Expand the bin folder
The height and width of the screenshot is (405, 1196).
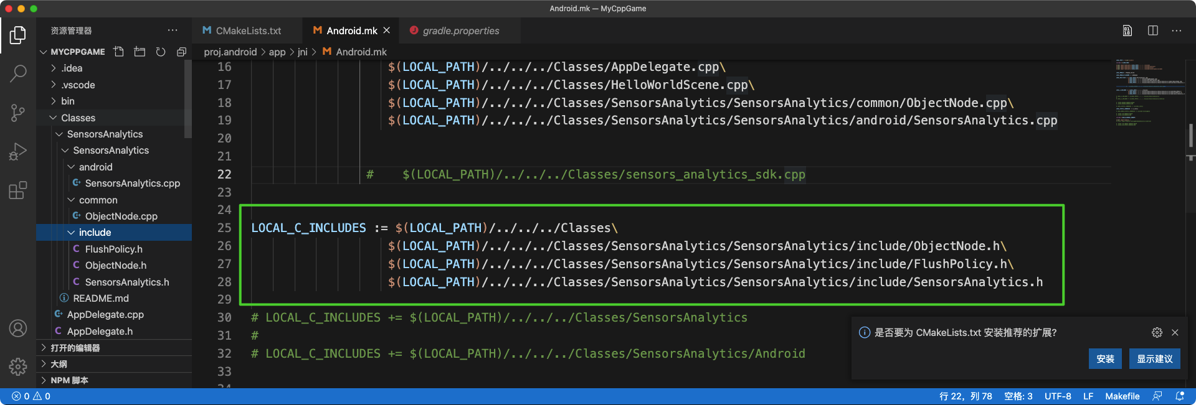tap(114, 101)
